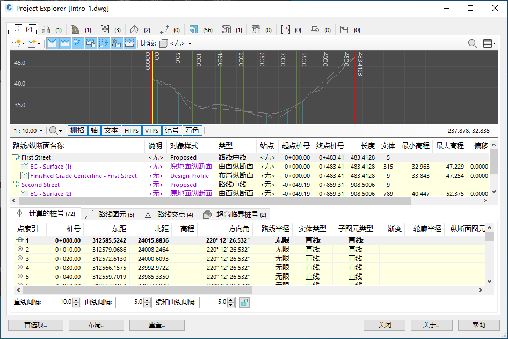Click the 重置... button

[x=157, y=325]
